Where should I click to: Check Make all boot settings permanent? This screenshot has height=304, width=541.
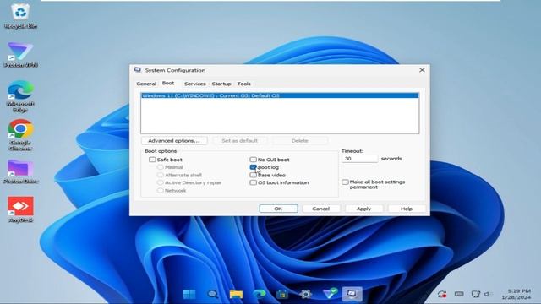point(345,182)
